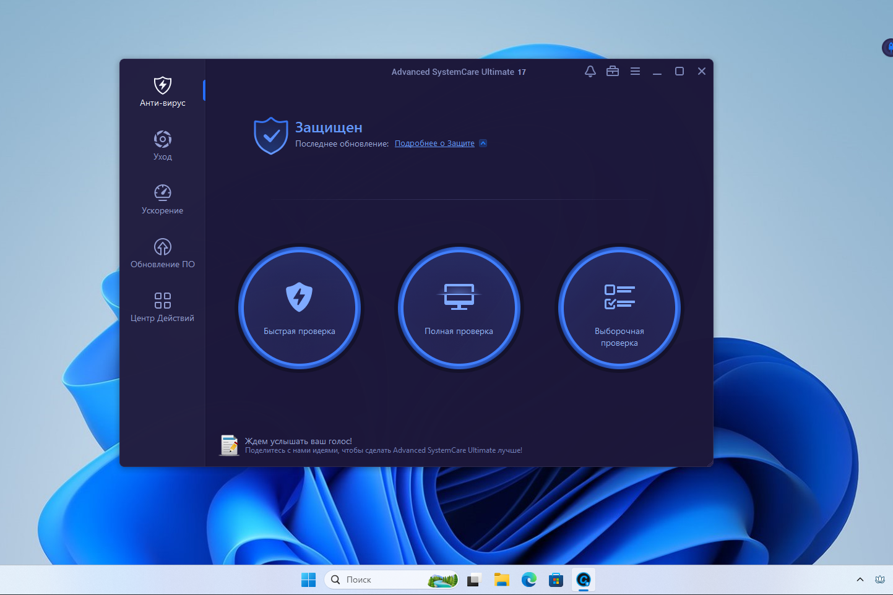Open the Центр Действий grid icon

[162, 300]
